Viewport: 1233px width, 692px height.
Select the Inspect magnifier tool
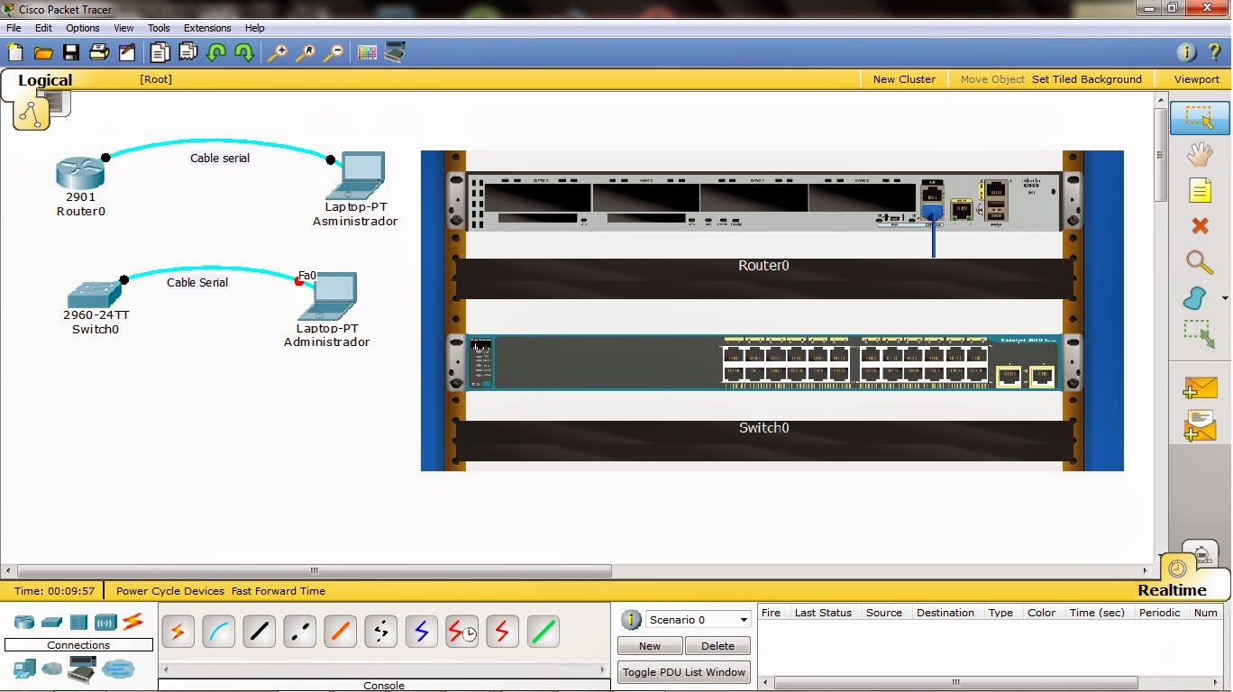[1199, 262]
